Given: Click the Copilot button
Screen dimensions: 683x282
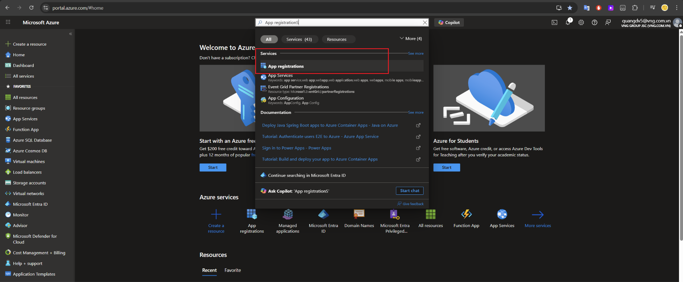Looking at the screenshot, I should coord(449,22).
